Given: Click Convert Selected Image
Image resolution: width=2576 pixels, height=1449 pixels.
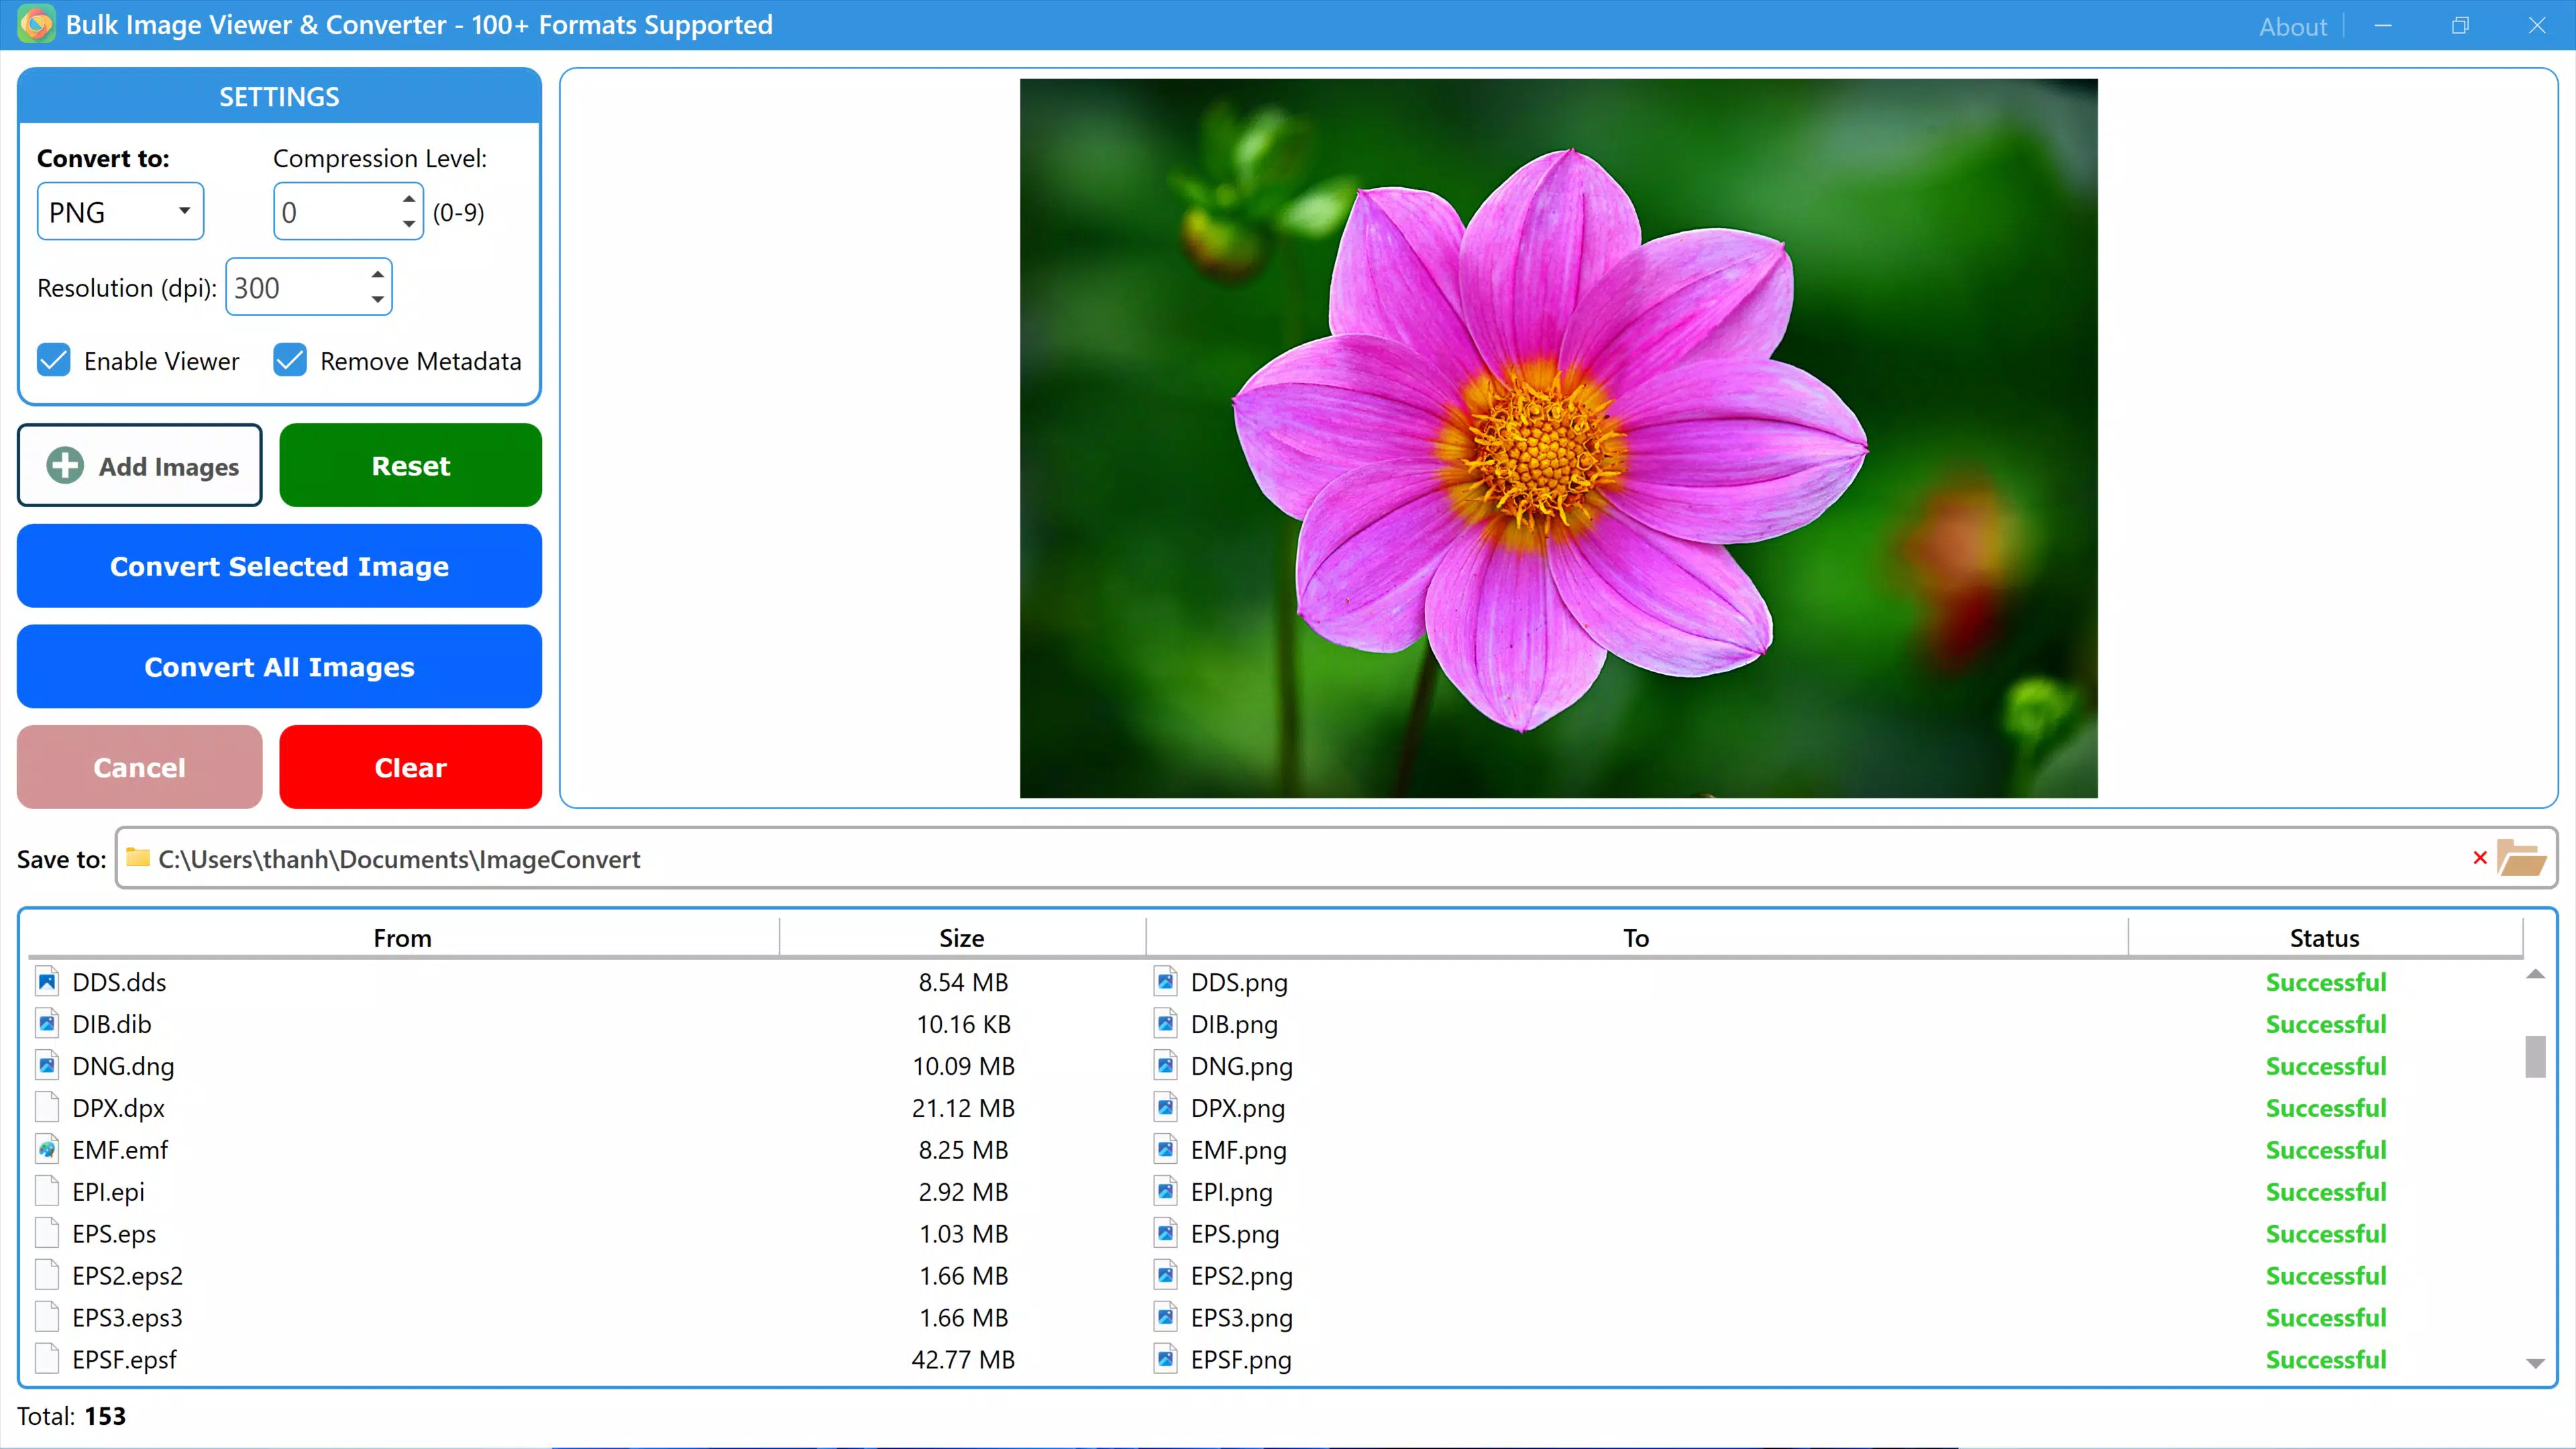Looking at the screenshot, I should tap(279, 566).
